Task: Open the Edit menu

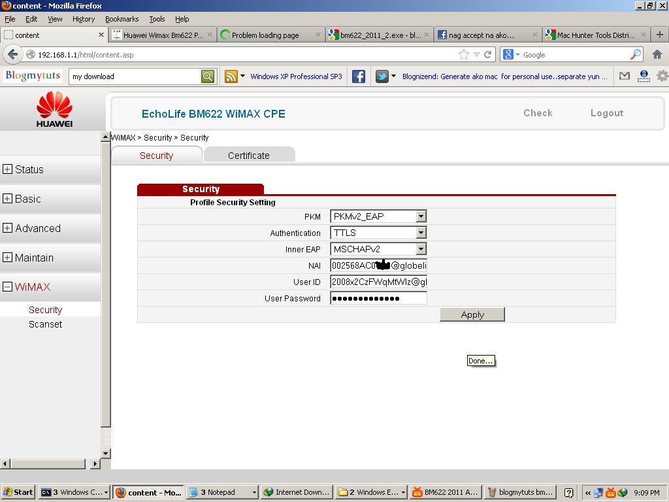Action: 31,19
